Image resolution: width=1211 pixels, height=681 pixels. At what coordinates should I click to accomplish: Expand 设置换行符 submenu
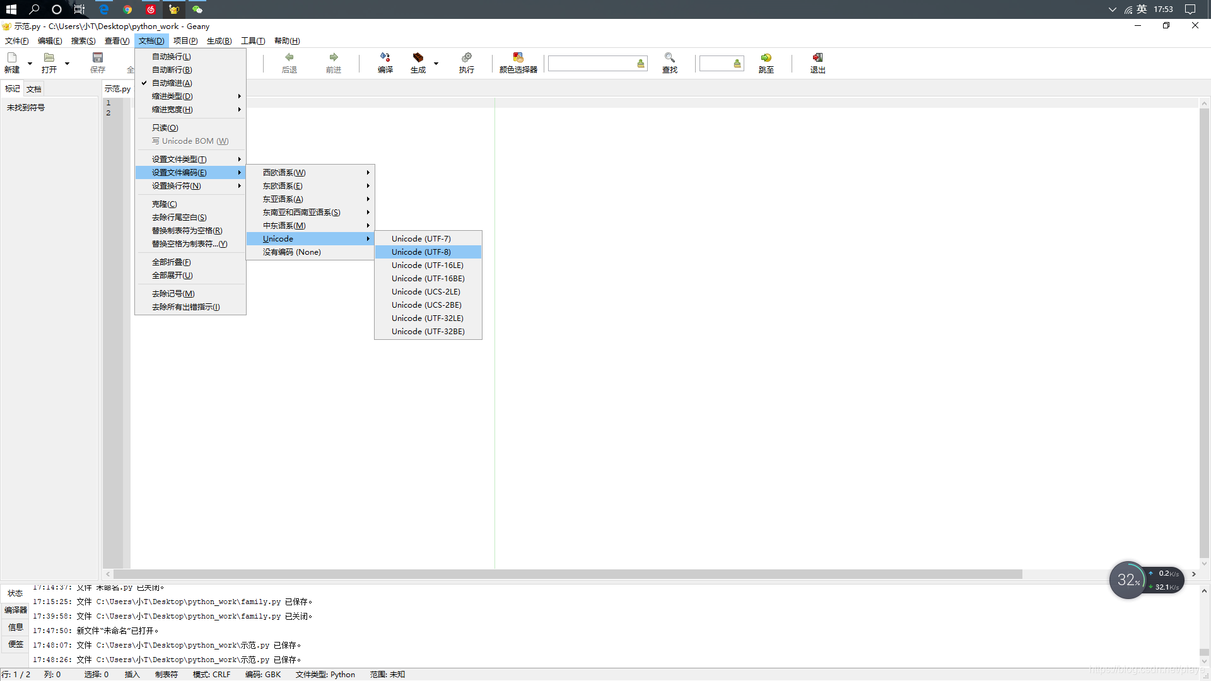click(x=190, y=186)
